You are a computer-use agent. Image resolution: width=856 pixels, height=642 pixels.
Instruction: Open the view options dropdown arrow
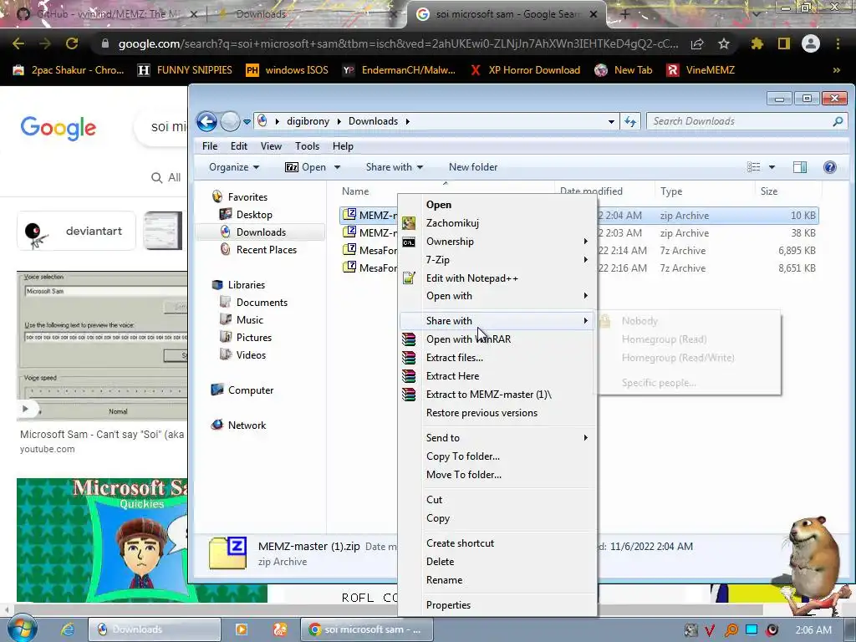coord(772,167)
